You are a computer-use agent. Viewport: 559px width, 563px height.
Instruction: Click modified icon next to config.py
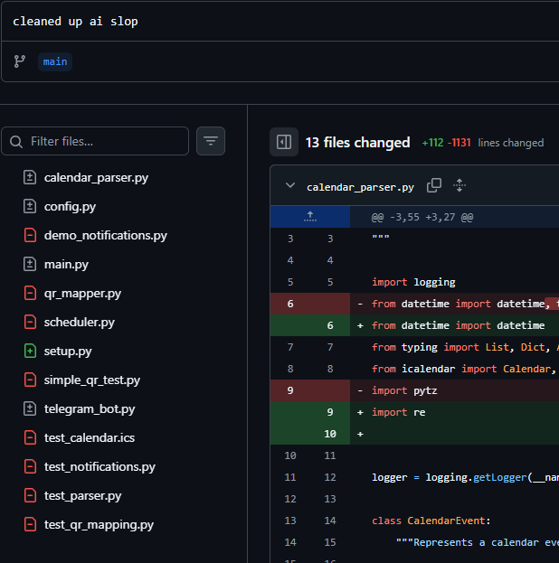[30, 206]
